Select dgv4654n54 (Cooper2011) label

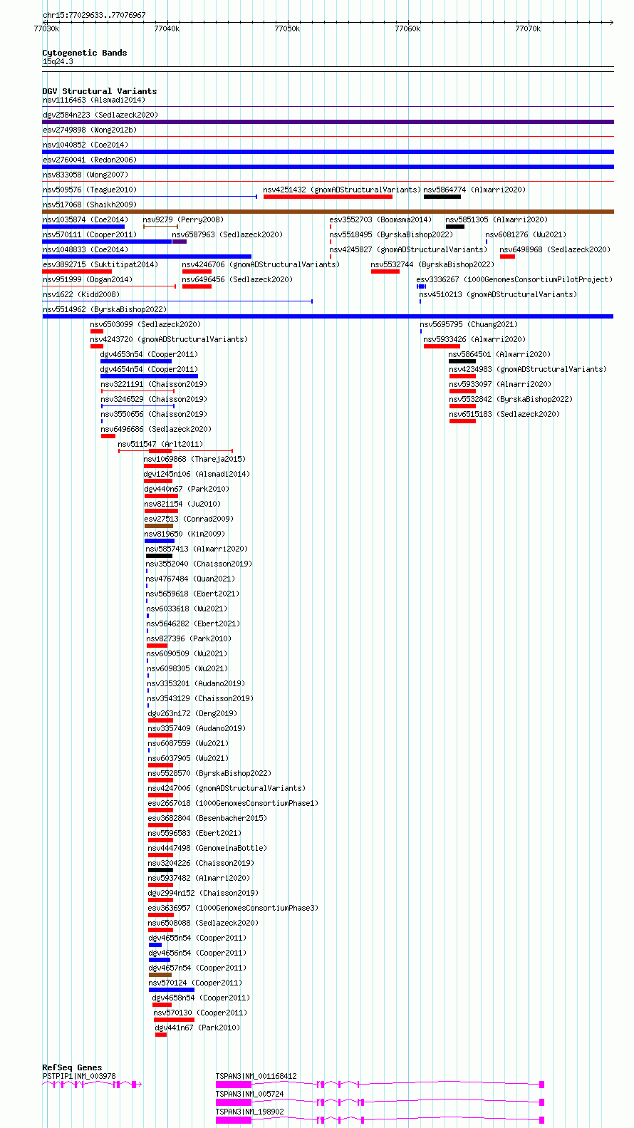[149, 369]
